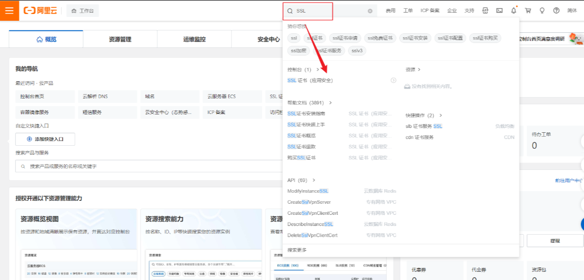Choose the 'ssl证书安装' suggestion chip
The image size is (584, 280).
(x=415, y=38)
